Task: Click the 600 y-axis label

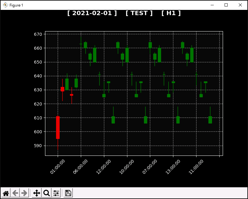Action: (x=38, y=132)
